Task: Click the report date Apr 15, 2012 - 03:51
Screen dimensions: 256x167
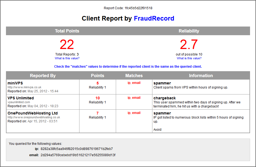Action: pyautogui.click(x=43, y=121)
